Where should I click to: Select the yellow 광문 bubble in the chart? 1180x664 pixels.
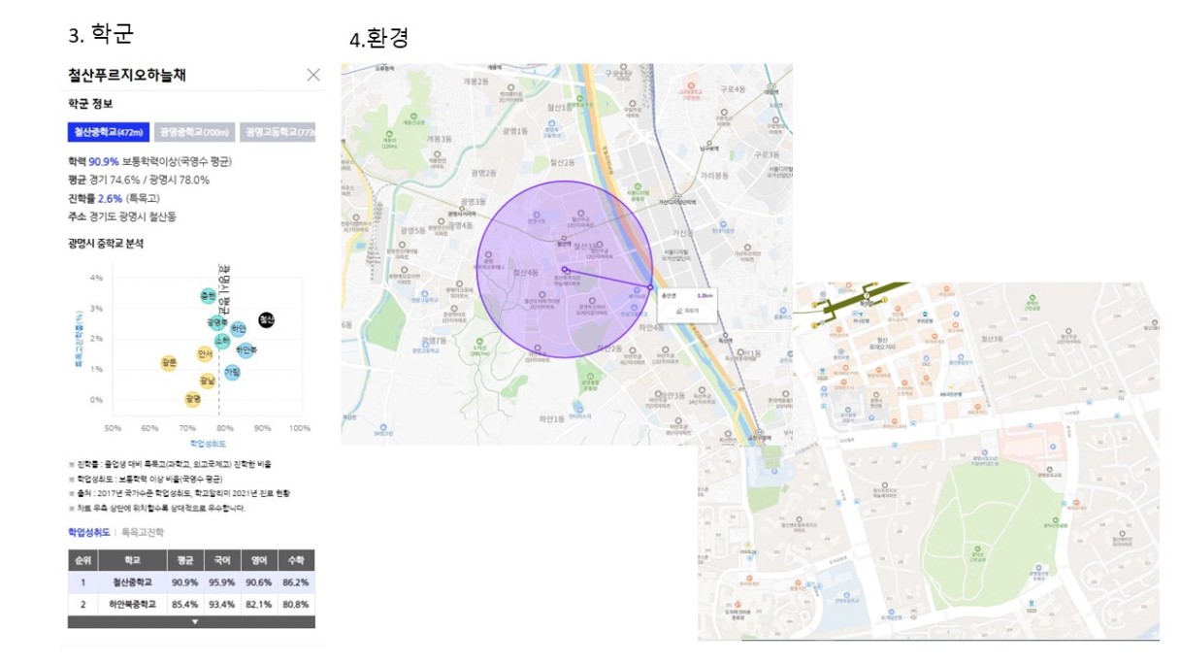pos(169,362)
